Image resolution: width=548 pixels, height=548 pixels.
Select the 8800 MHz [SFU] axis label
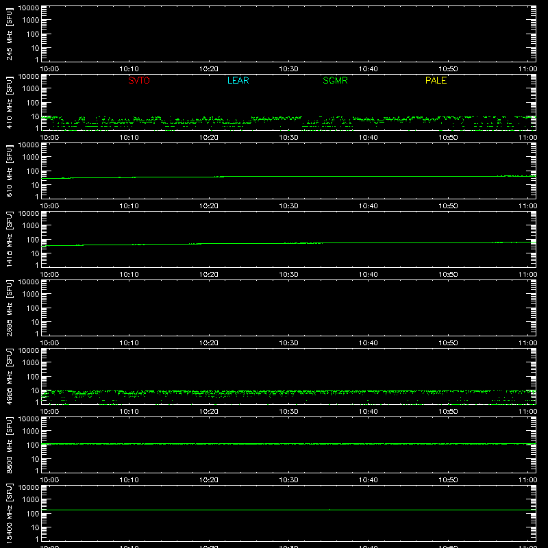[x=9, y=445]
